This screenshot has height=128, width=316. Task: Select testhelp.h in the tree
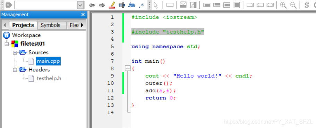tap(49, 78)
